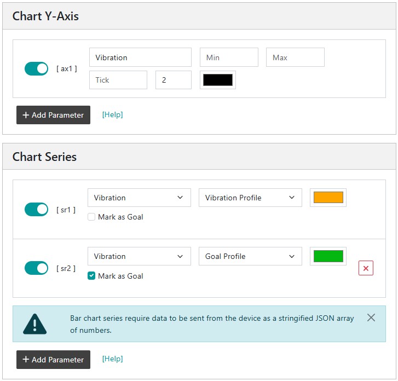Open the sr2 Vibration axis dropdown
Viewport: 398px width, 381px height.
click(x=139, y=256)
